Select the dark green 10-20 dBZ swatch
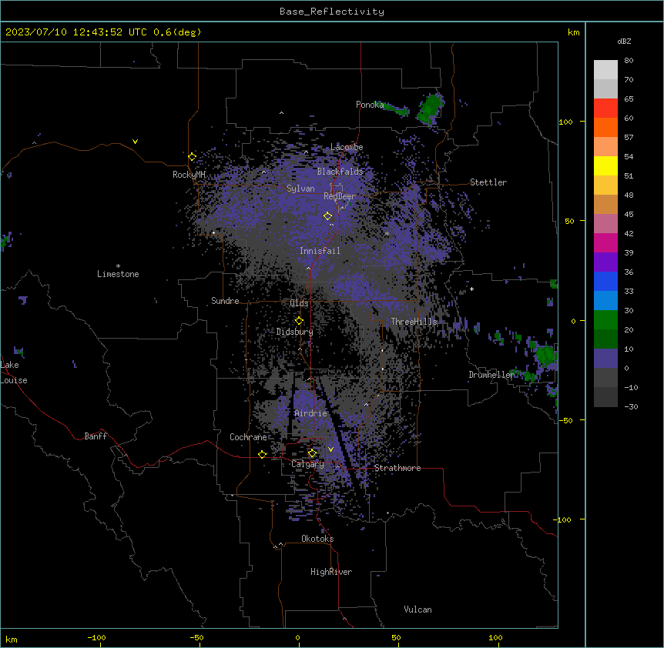Image resolution: width=664 pixels, height=648 pixels. (605, 339)
